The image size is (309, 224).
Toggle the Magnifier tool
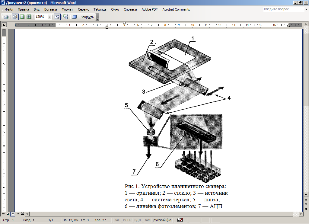click(15, 17)
